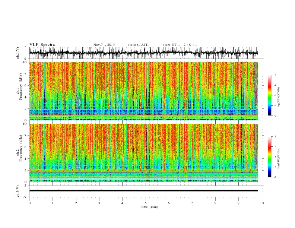Click inside the ch.1 spectrogram plot
The width and height of the screenshot is (295, 228).
coord(143,91)
